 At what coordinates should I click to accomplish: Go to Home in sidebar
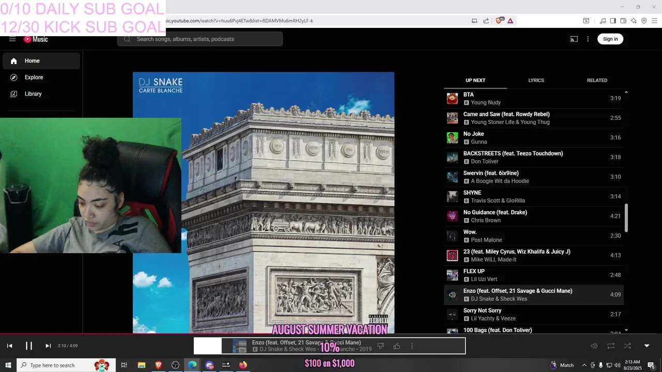pos(41,61)
